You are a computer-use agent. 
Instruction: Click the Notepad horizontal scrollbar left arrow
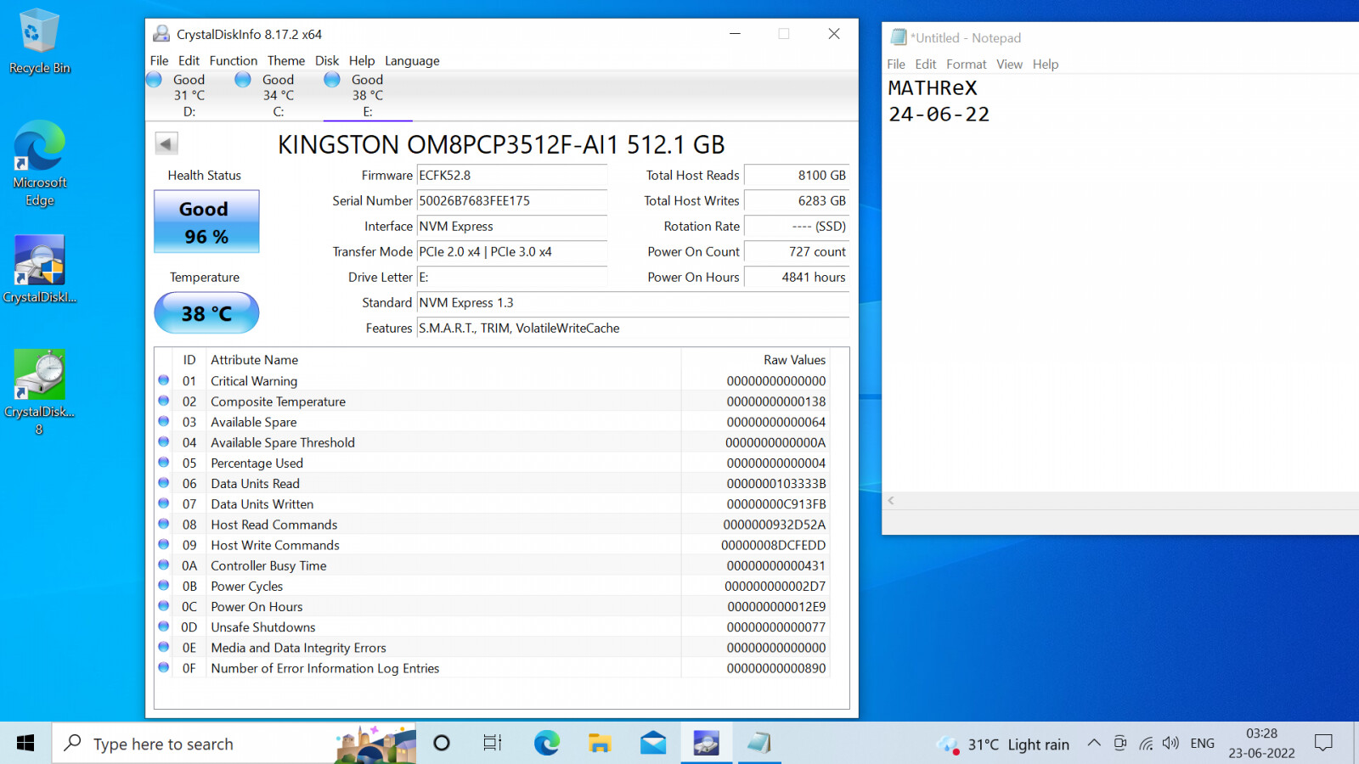click(x=891, y=500)
